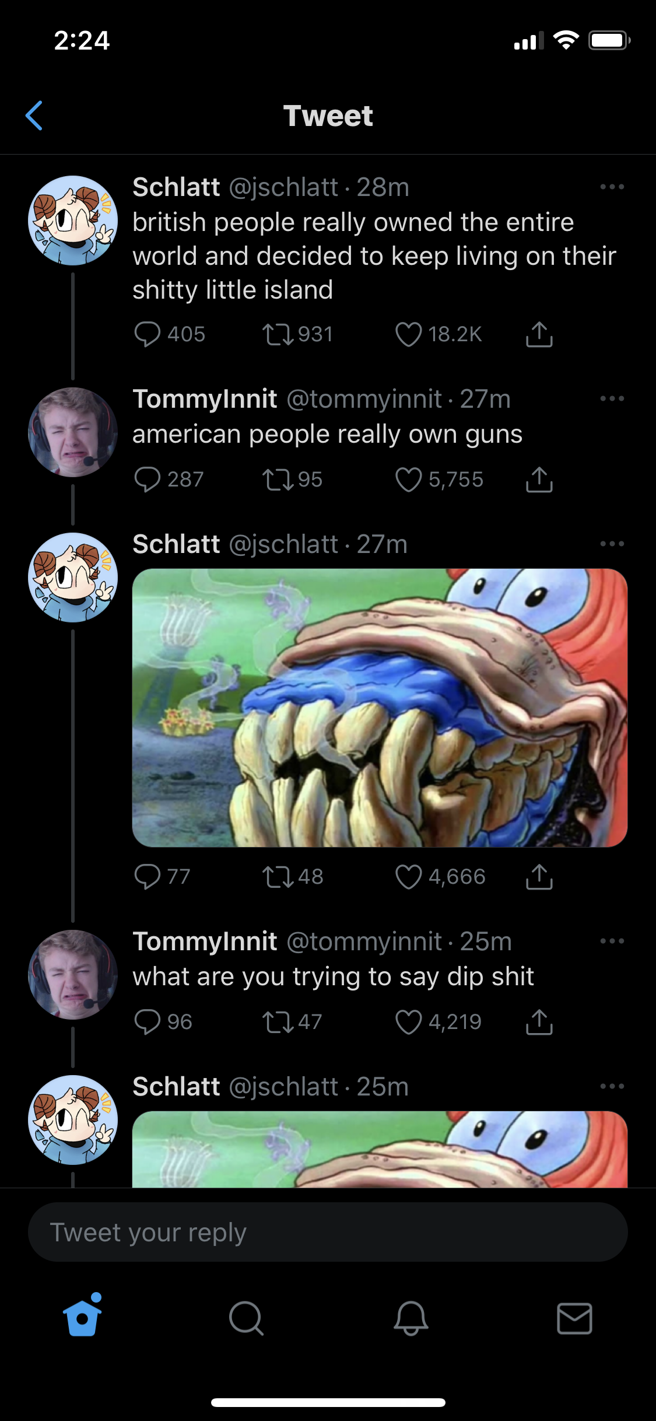Go back using the blue back arrow
Image resolution: width=656 pixels, height=1421 pixels.
click(x=34, y=116)
